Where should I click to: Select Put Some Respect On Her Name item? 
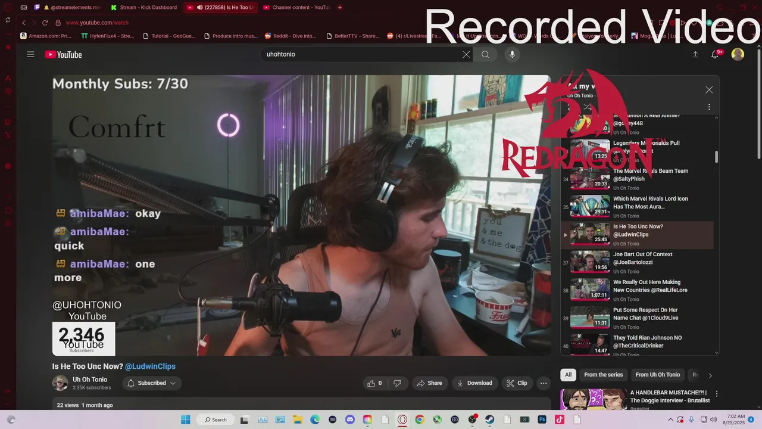click(637, 318)
